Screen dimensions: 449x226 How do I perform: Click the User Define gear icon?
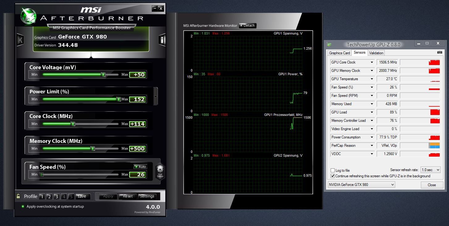click(160, 171)
